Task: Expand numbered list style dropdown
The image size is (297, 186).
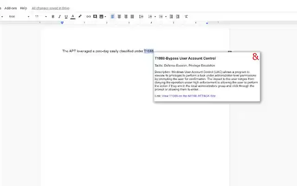Action: [155, 17]
